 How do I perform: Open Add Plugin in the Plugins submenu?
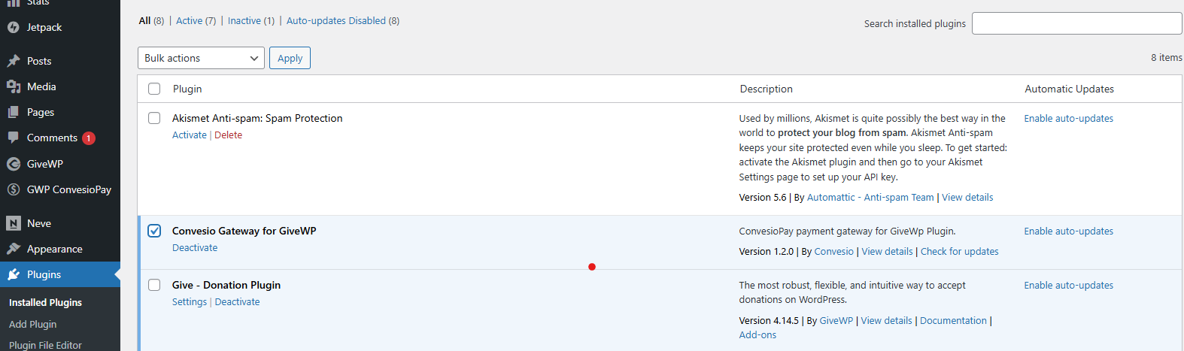point(33,324)
